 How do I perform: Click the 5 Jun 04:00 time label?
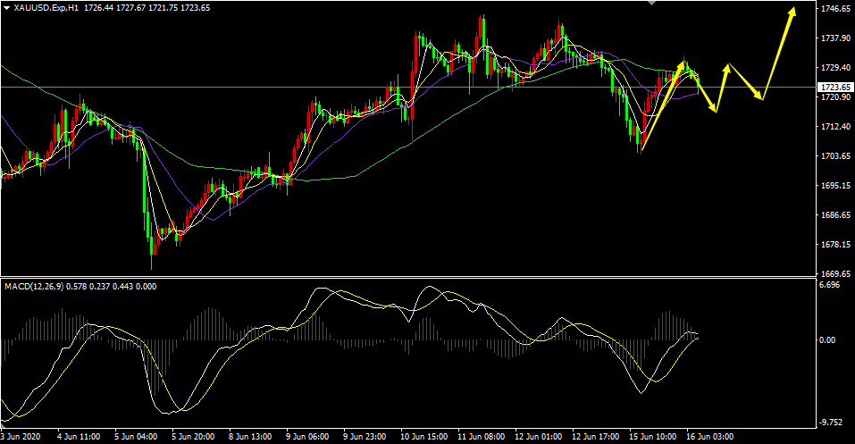pos(136,437)
